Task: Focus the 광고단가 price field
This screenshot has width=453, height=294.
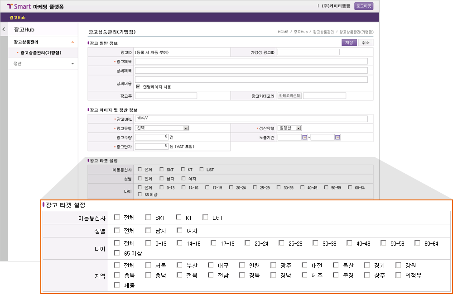Action: click(x=152, y=147)
